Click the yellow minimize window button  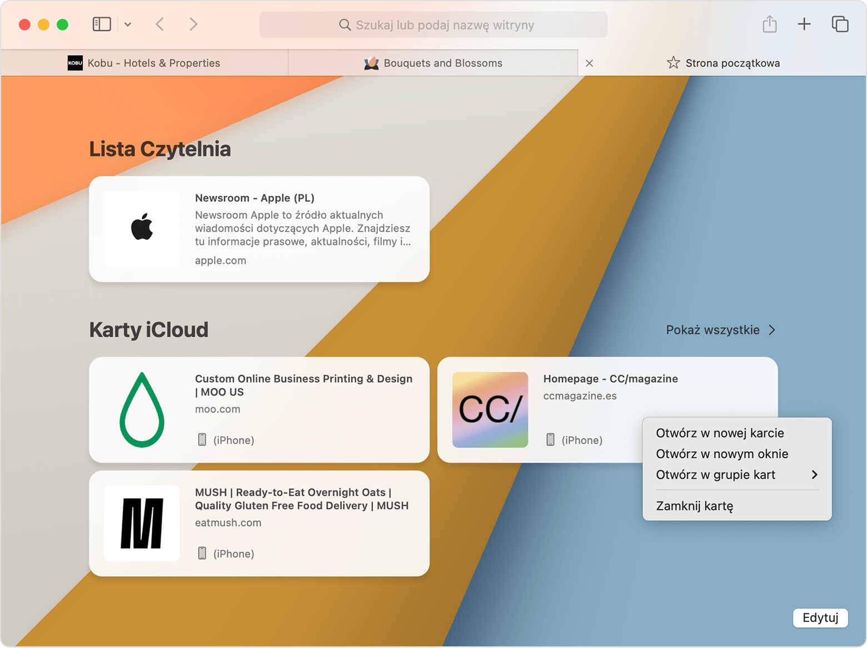click(43, 24)
